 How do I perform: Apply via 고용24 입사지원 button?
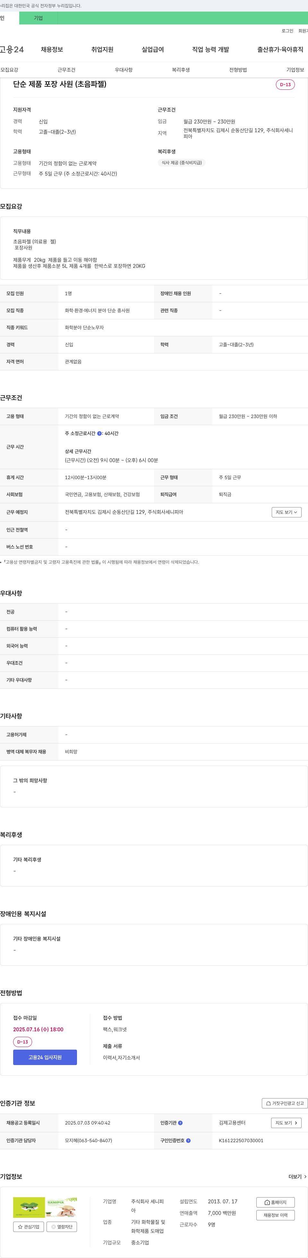click(45, 1057)
